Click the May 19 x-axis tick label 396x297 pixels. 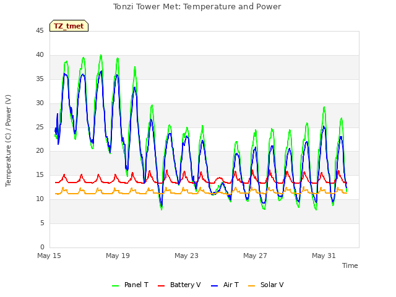(x=118, y=256)
